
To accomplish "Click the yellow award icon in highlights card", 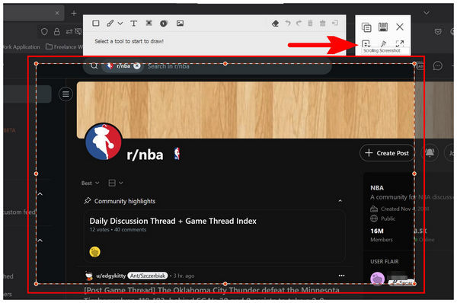I will [94, 252].
